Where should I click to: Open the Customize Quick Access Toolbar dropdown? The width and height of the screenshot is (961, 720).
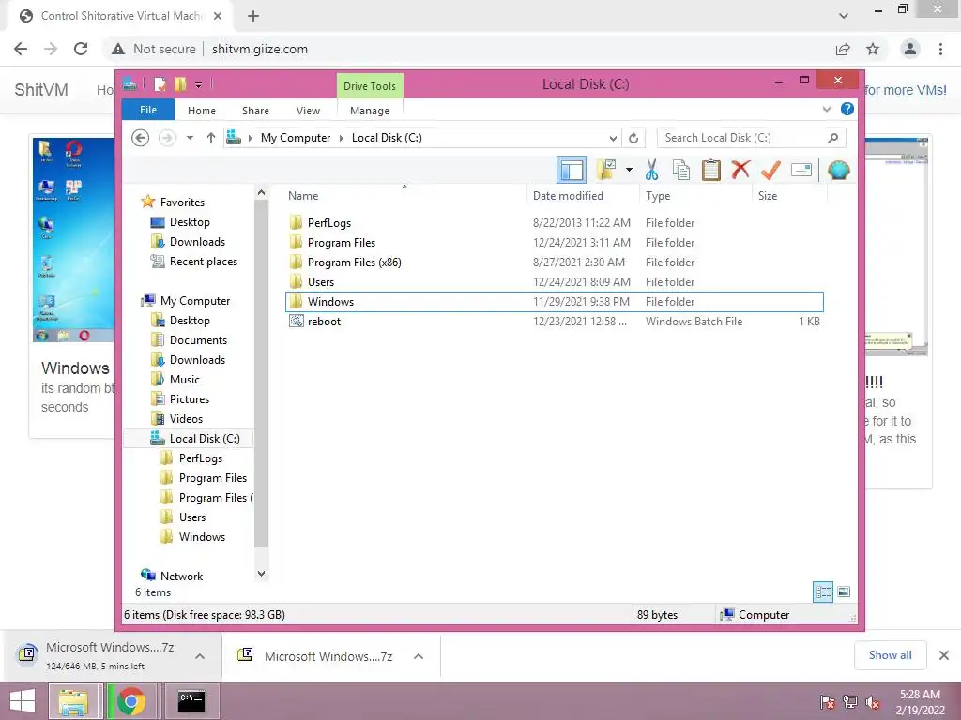pos(199,84)
